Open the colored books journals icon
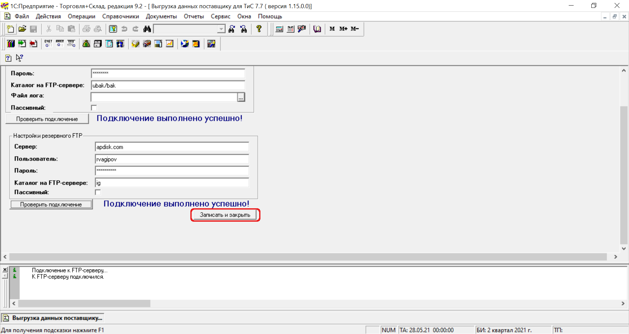This screenshot has width=629, height=334. pyautogui.click(x=11, y=44)
